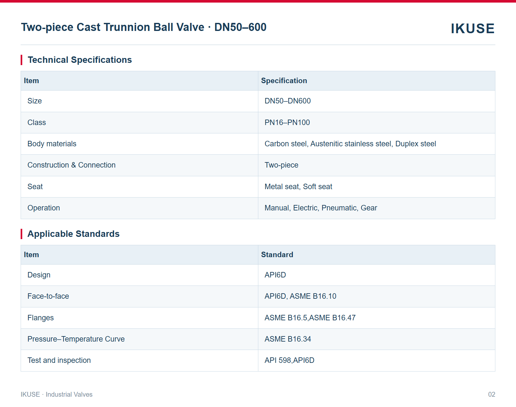Click the 'Seat' row label

[x=35, y=187]
